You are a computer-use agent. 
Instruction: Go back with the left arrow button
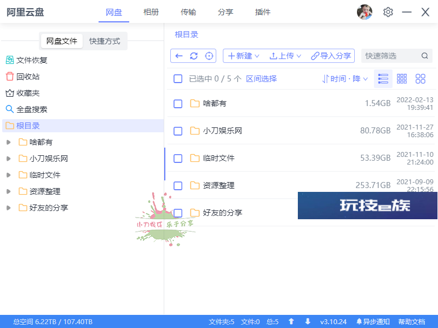179,56
